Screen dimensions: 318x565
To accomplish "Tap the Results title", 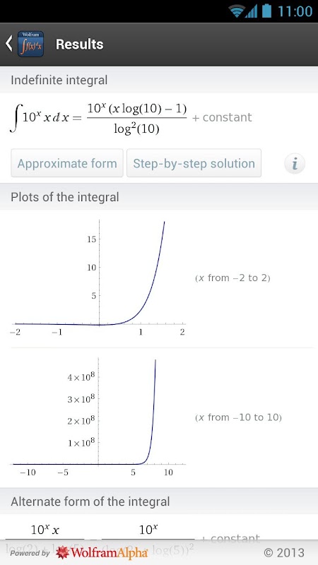I will coord(79,44).
